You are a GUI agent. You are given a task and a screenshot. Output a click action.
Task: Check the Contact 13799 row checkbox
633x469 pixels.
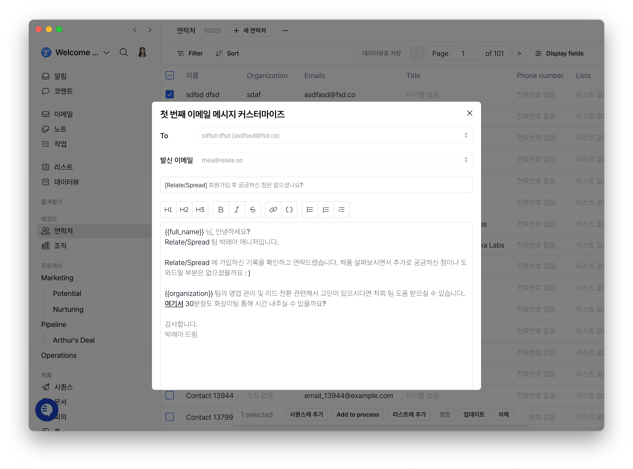(170, 417)
